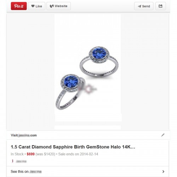Screen dimensions: 177x177
Task: Click the upper ring in the image
Action: click(x=99, y=61)
